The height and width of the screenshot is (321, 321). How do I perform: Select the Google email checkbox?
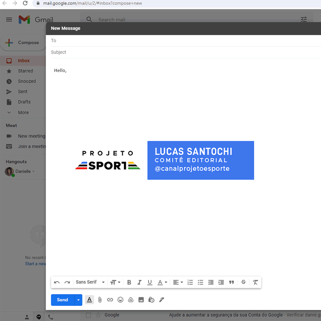89,315
